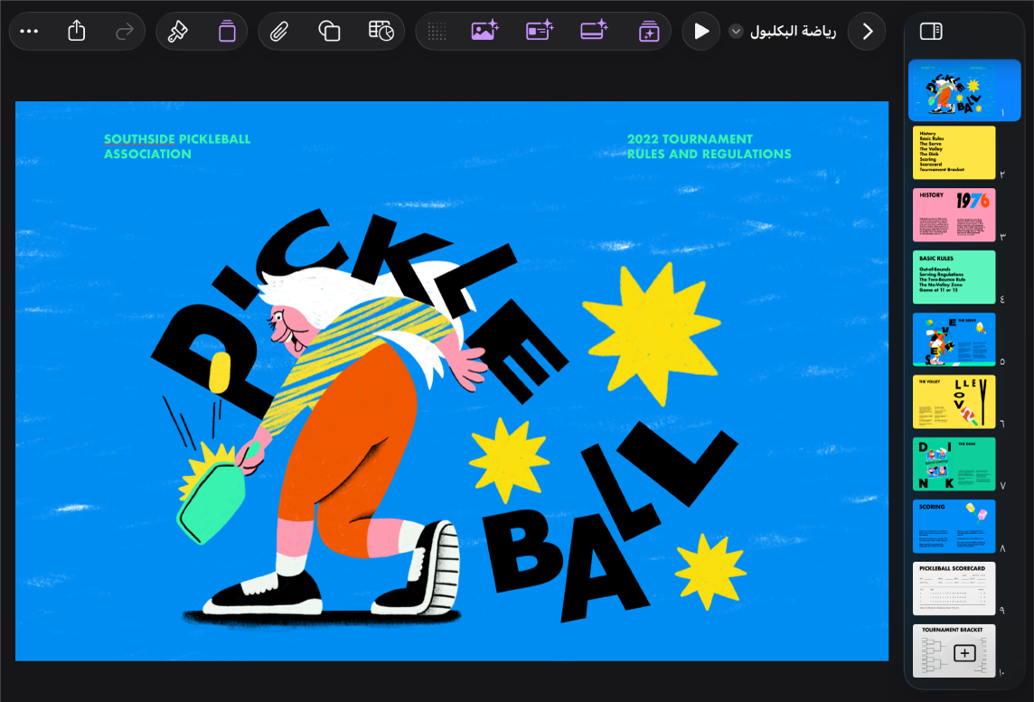This screenshot has width=1034, height=702.
Task: Open The Dink slide thumbnail
Action: click(954, 464)
